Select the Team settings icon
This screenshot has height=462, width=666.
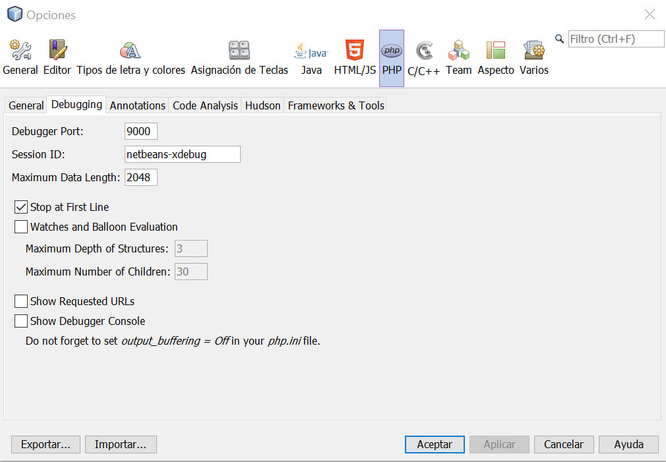click(458, 56)
